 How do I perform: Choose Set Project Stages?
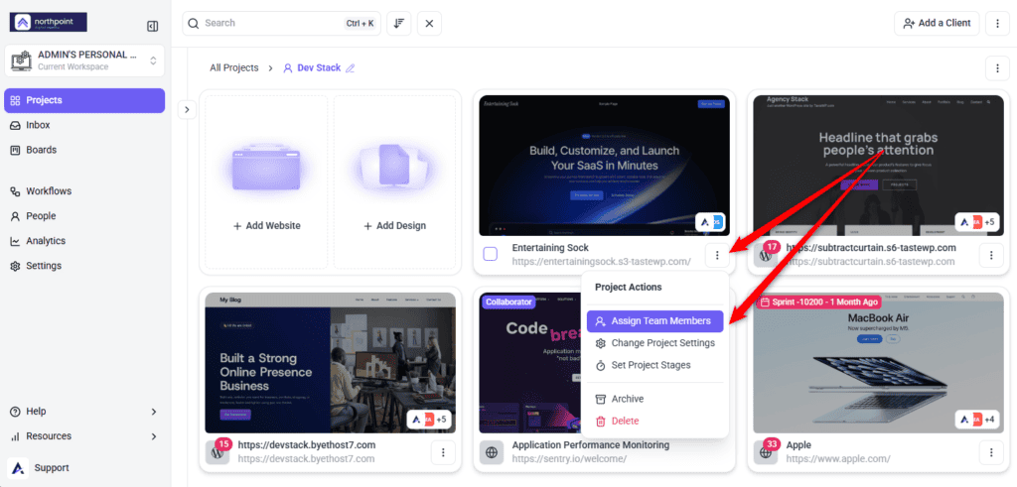point(655,365)
